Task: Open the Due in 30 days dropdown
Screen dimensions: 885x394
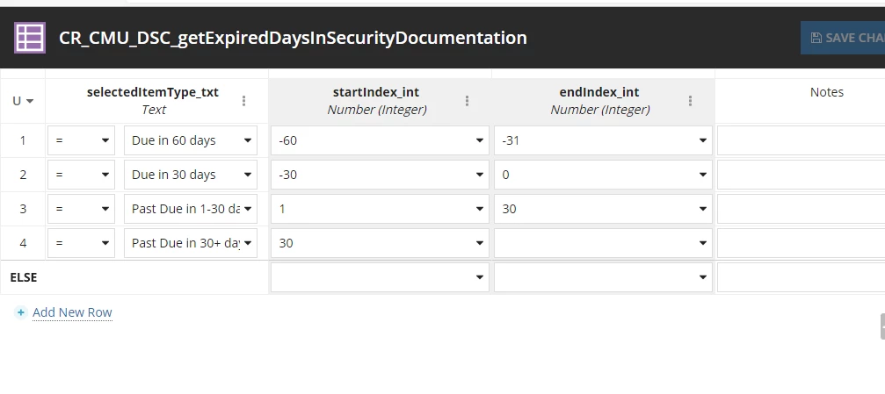Action: point(191,175)
